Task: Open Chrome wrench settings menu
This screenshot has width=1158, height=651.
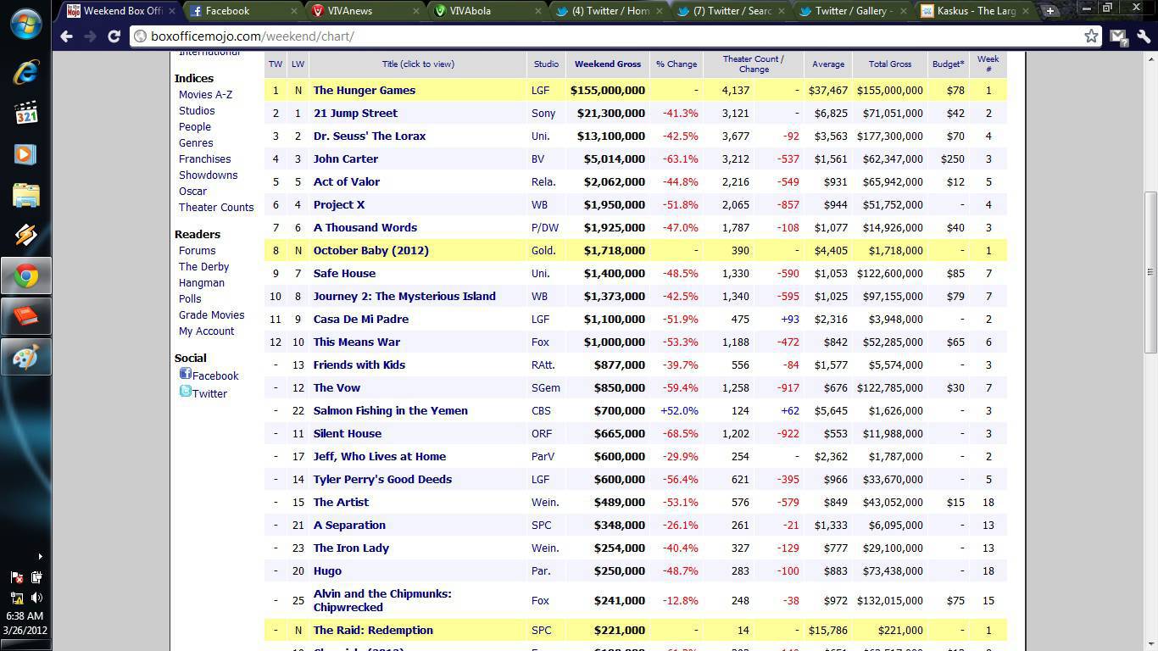Action: pyautogui.click(x=1143, y=36)
